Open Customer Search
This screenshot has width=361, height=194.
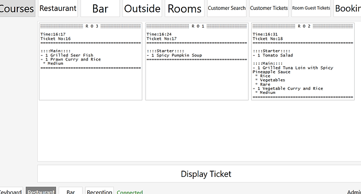(x=227, y=8)
